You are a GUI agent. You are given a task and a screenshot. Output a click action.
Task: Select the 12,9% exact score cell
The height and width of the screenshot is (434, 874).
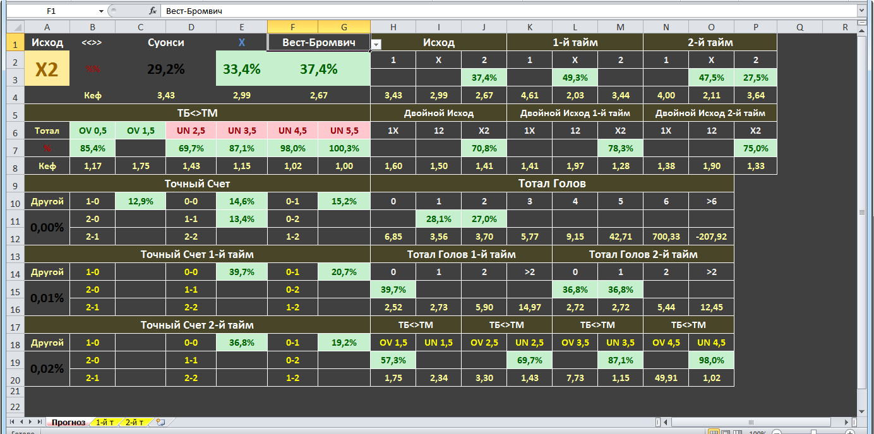coord(141,201)
